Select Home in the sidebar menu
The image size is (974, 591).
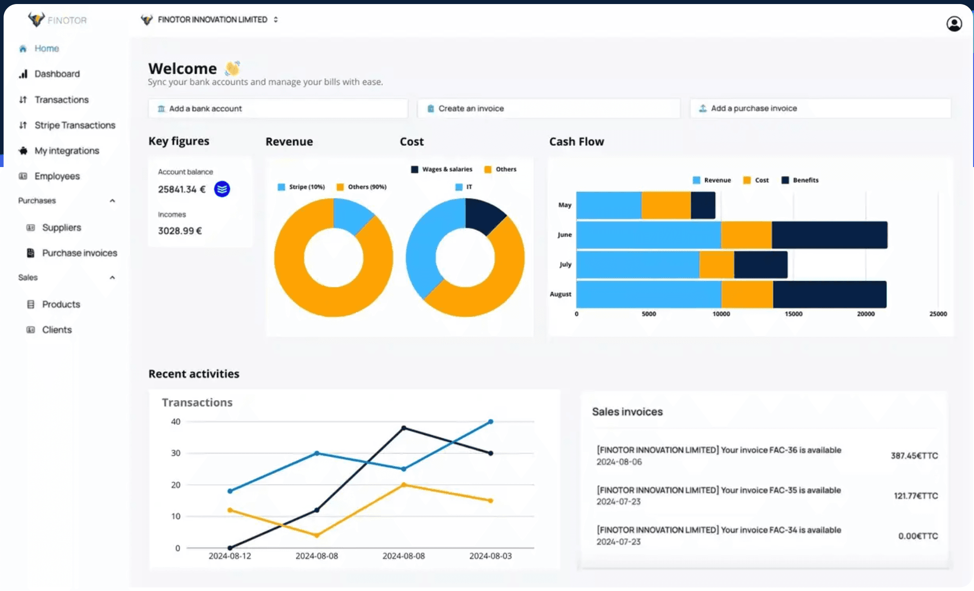click(47, 48)
